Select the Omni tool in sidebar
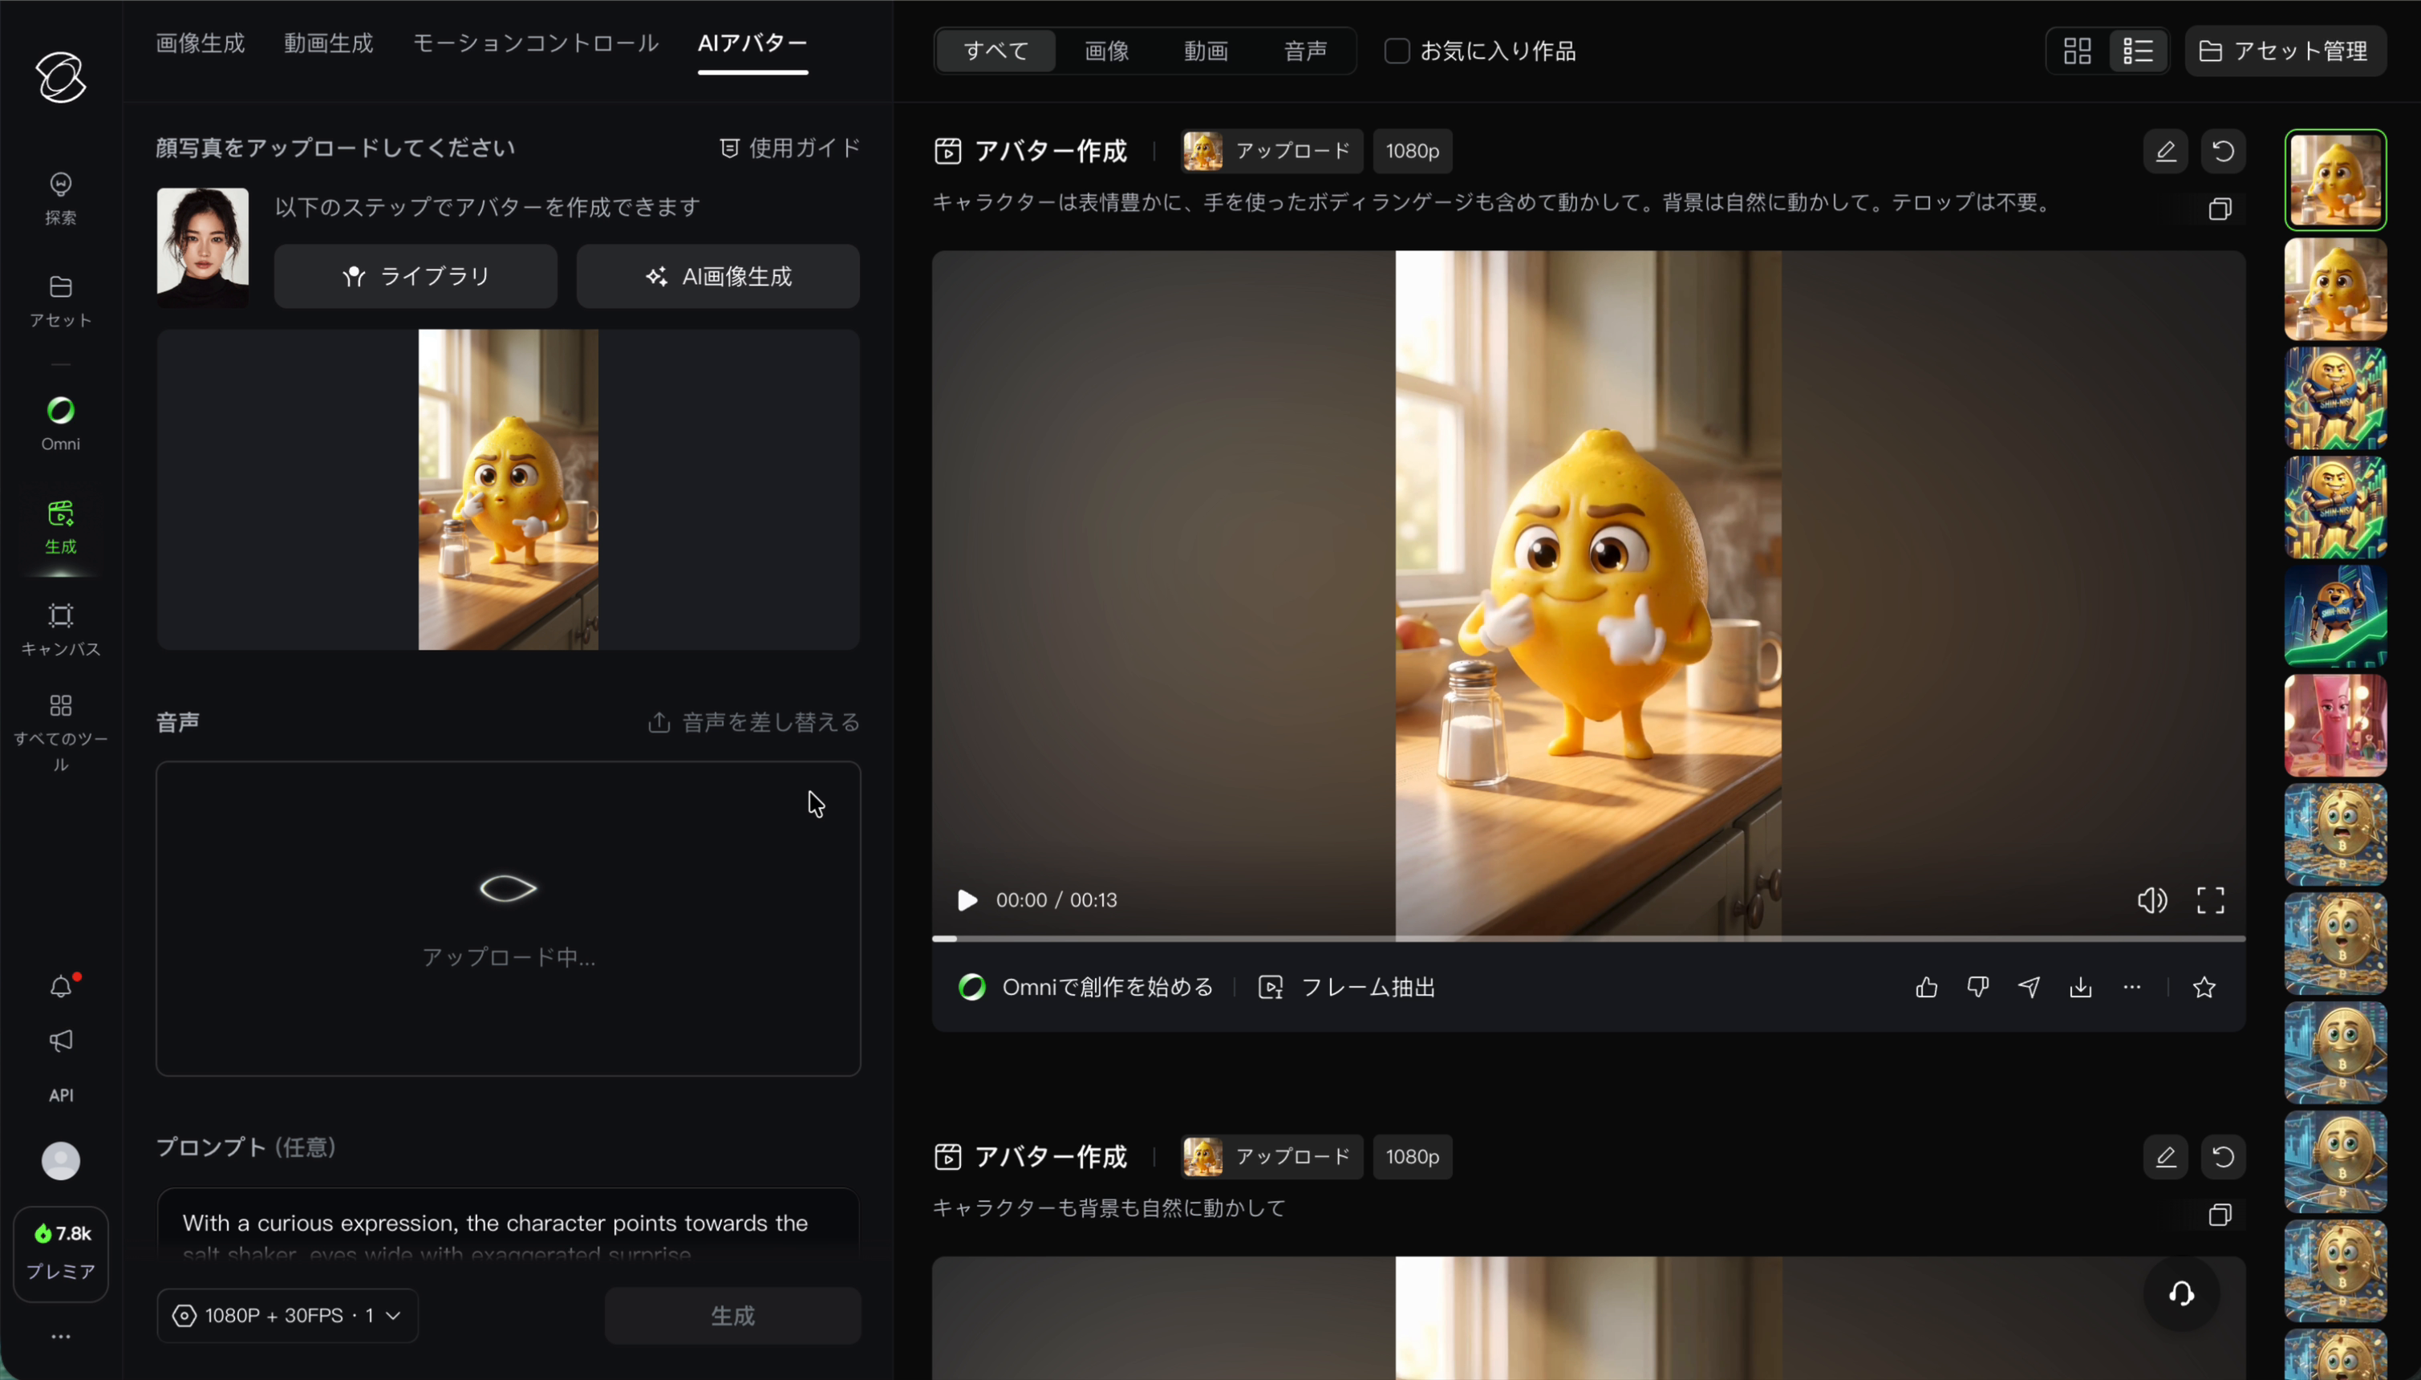Viewport: 2421px width, 1380px height. 59,422
